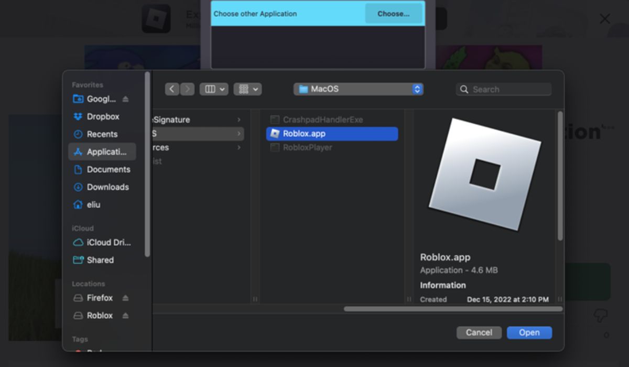Viewport: 629px width, 367px height.
Task: Close the background page with the X
Action: click(x=605, y=19)
